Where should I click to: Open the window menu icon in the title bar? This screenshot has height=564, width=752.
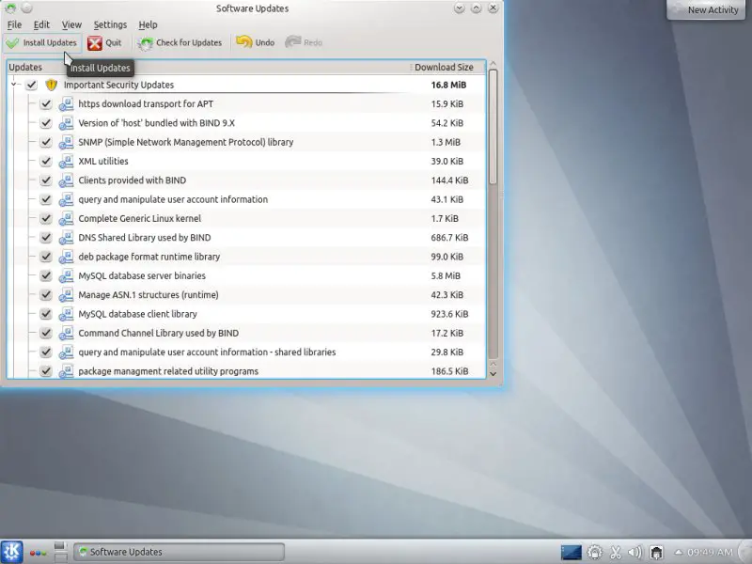pos(10,8)
